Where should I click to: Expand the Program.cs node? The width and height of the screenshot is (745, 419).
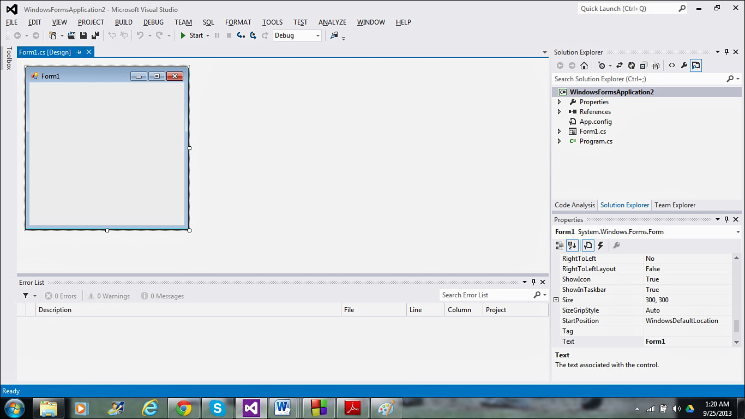(559, 141)
